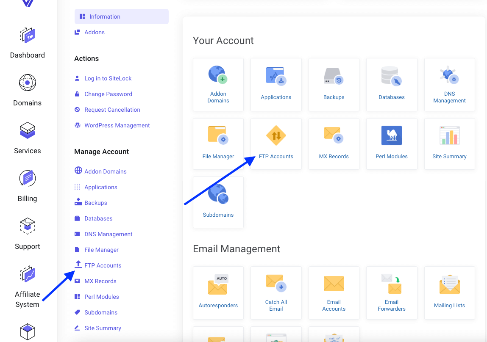Open the Subdomains tile in Your Account

click(218, 202)
